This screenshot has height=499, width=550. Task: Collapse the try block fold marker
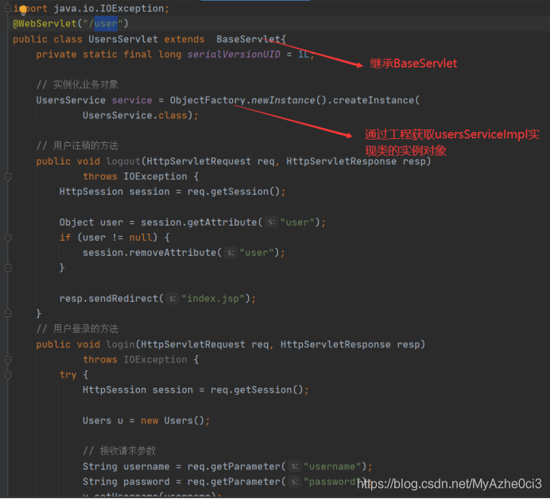pos(8,375)
